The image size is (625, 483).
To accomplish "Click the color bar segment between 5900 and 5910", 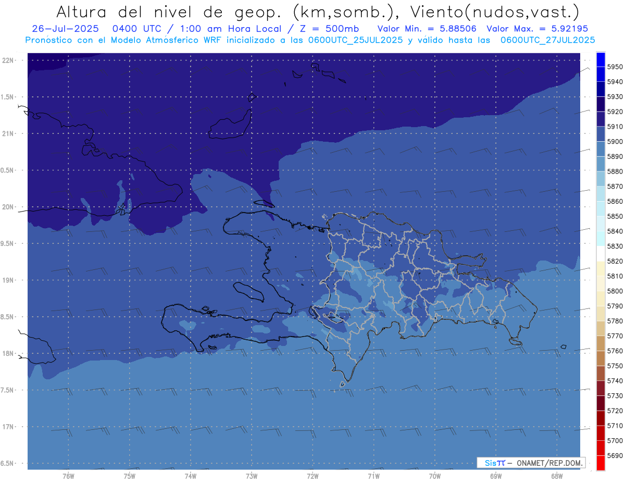I will click(600, 134).
